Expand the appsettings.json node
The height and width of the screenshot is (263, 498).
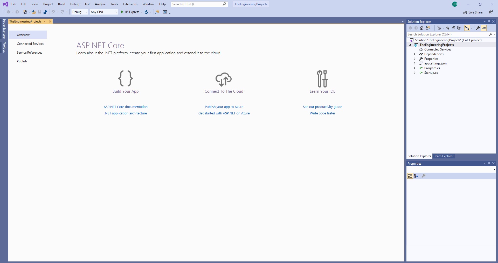(x=414, y=63)
